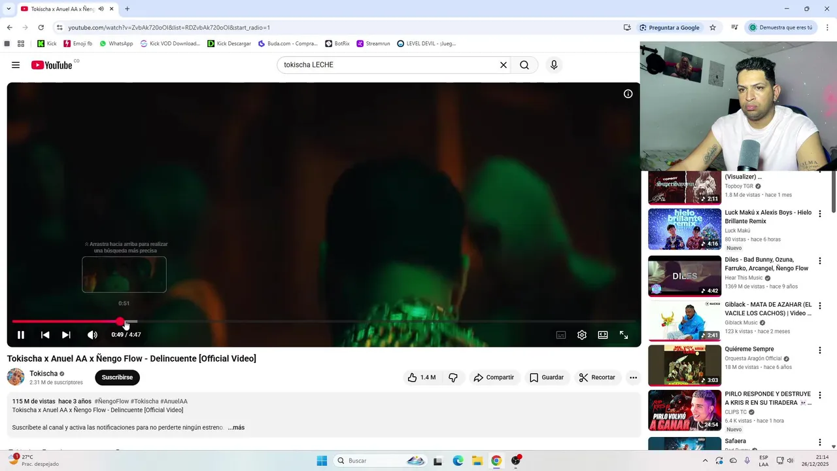Image resolution: width=837 pixels, height=471 pixels.
Task: Open options for Quiéreme Siempre
Action: click(819, 350)
